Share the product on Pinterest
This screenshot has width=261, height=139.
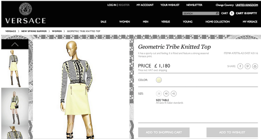(247, 66)
